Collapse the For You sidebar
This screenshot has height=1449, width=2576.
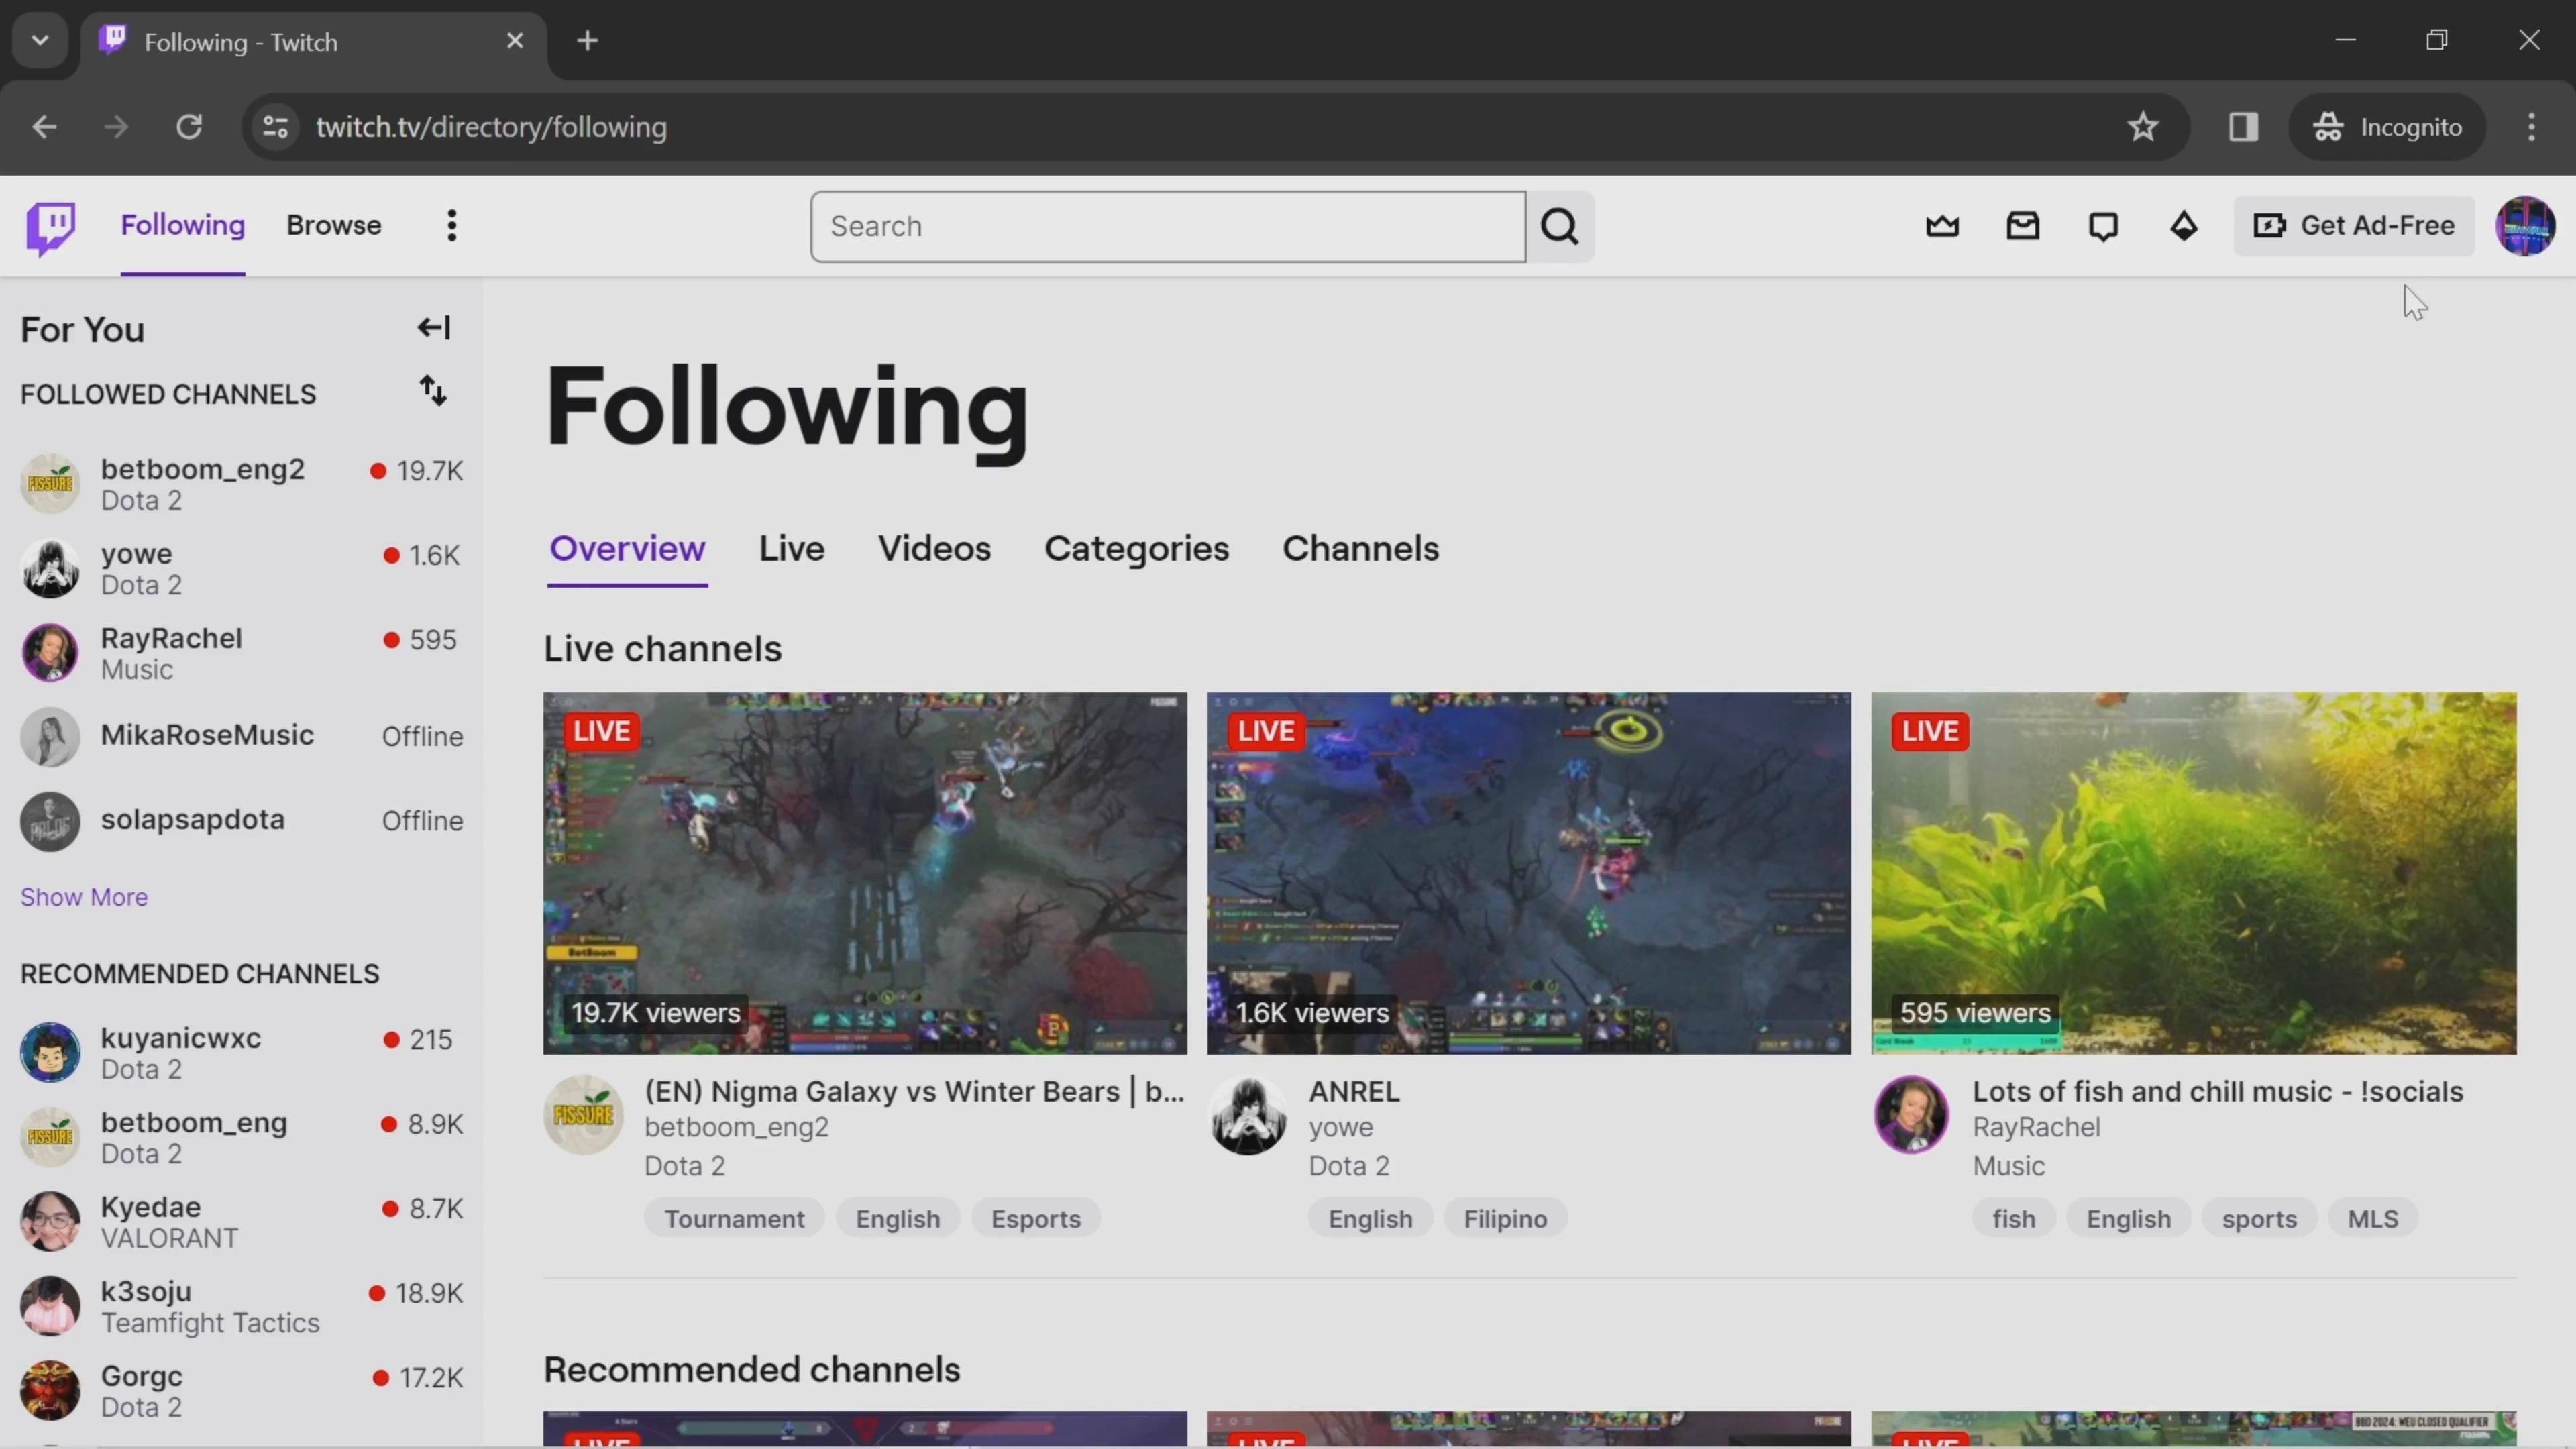433,328
